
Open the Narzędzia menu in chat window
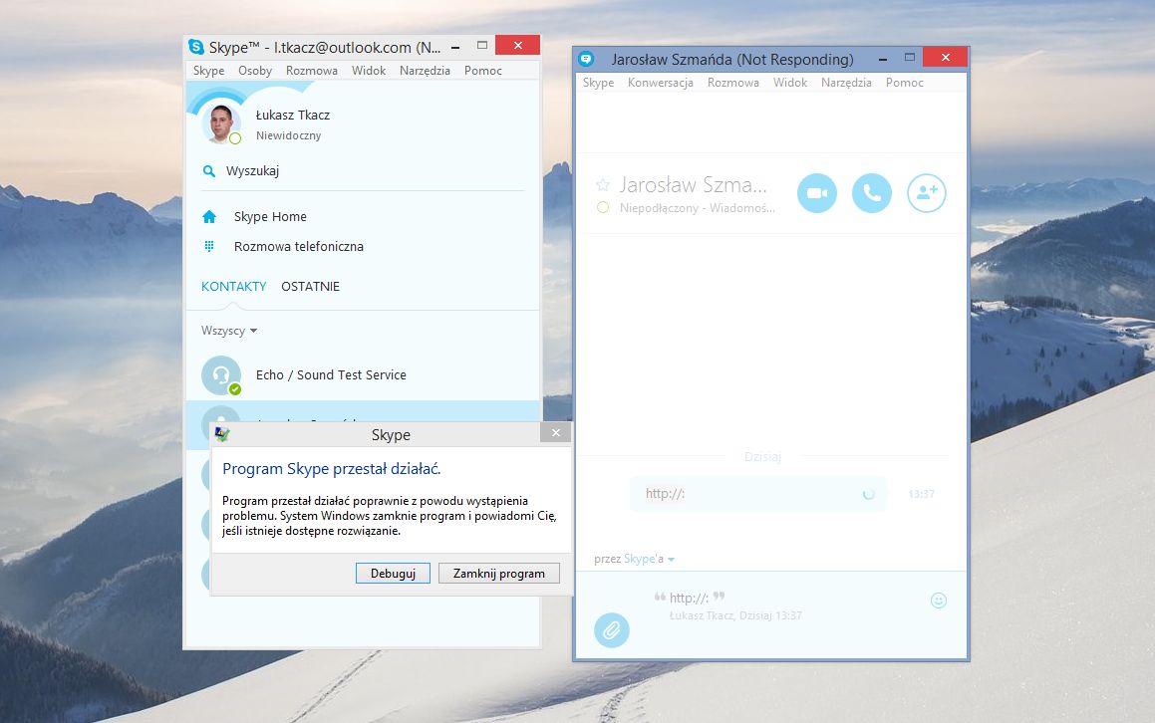pyautogui.click(x=846, y=83)
